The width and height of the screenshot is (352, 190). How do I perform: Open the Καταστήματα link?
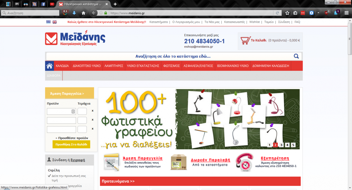coord(158,22)
